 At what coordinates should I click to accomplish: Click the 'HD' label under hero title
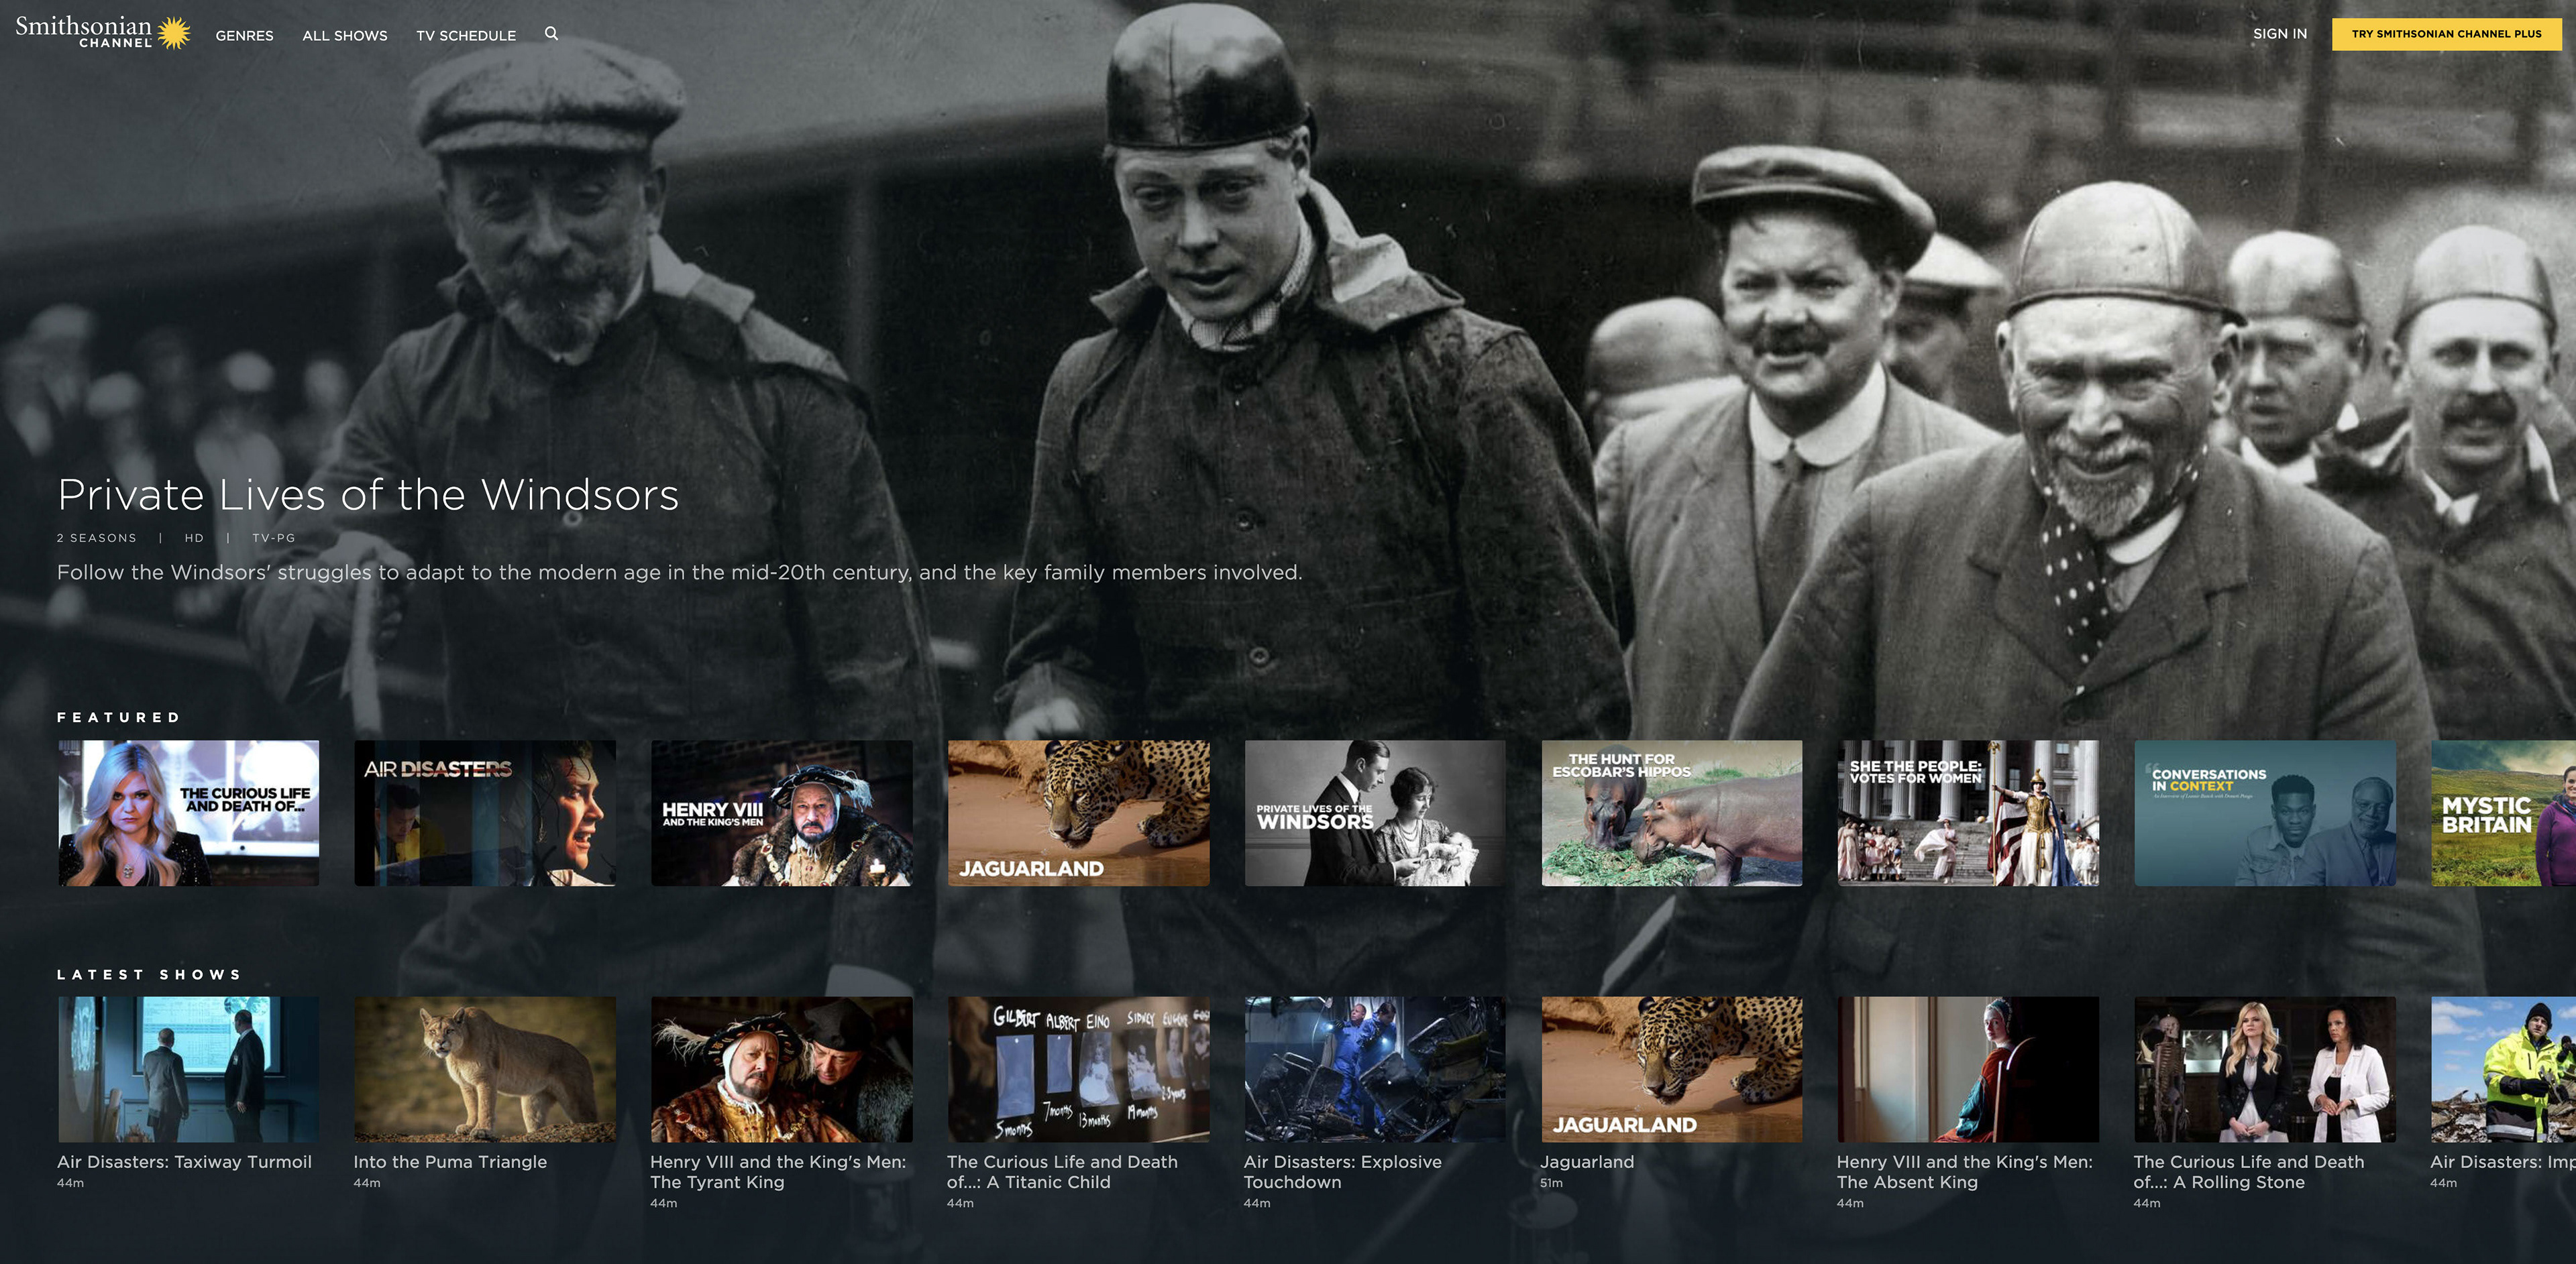194,538
